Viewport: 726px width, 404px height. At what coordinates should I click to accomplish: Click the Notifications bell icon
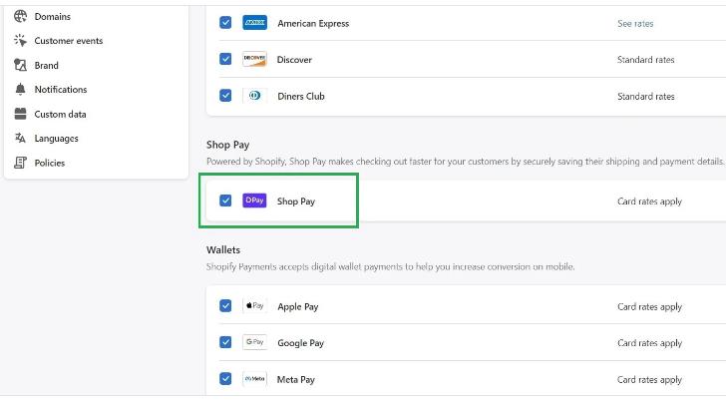(20, 90)
